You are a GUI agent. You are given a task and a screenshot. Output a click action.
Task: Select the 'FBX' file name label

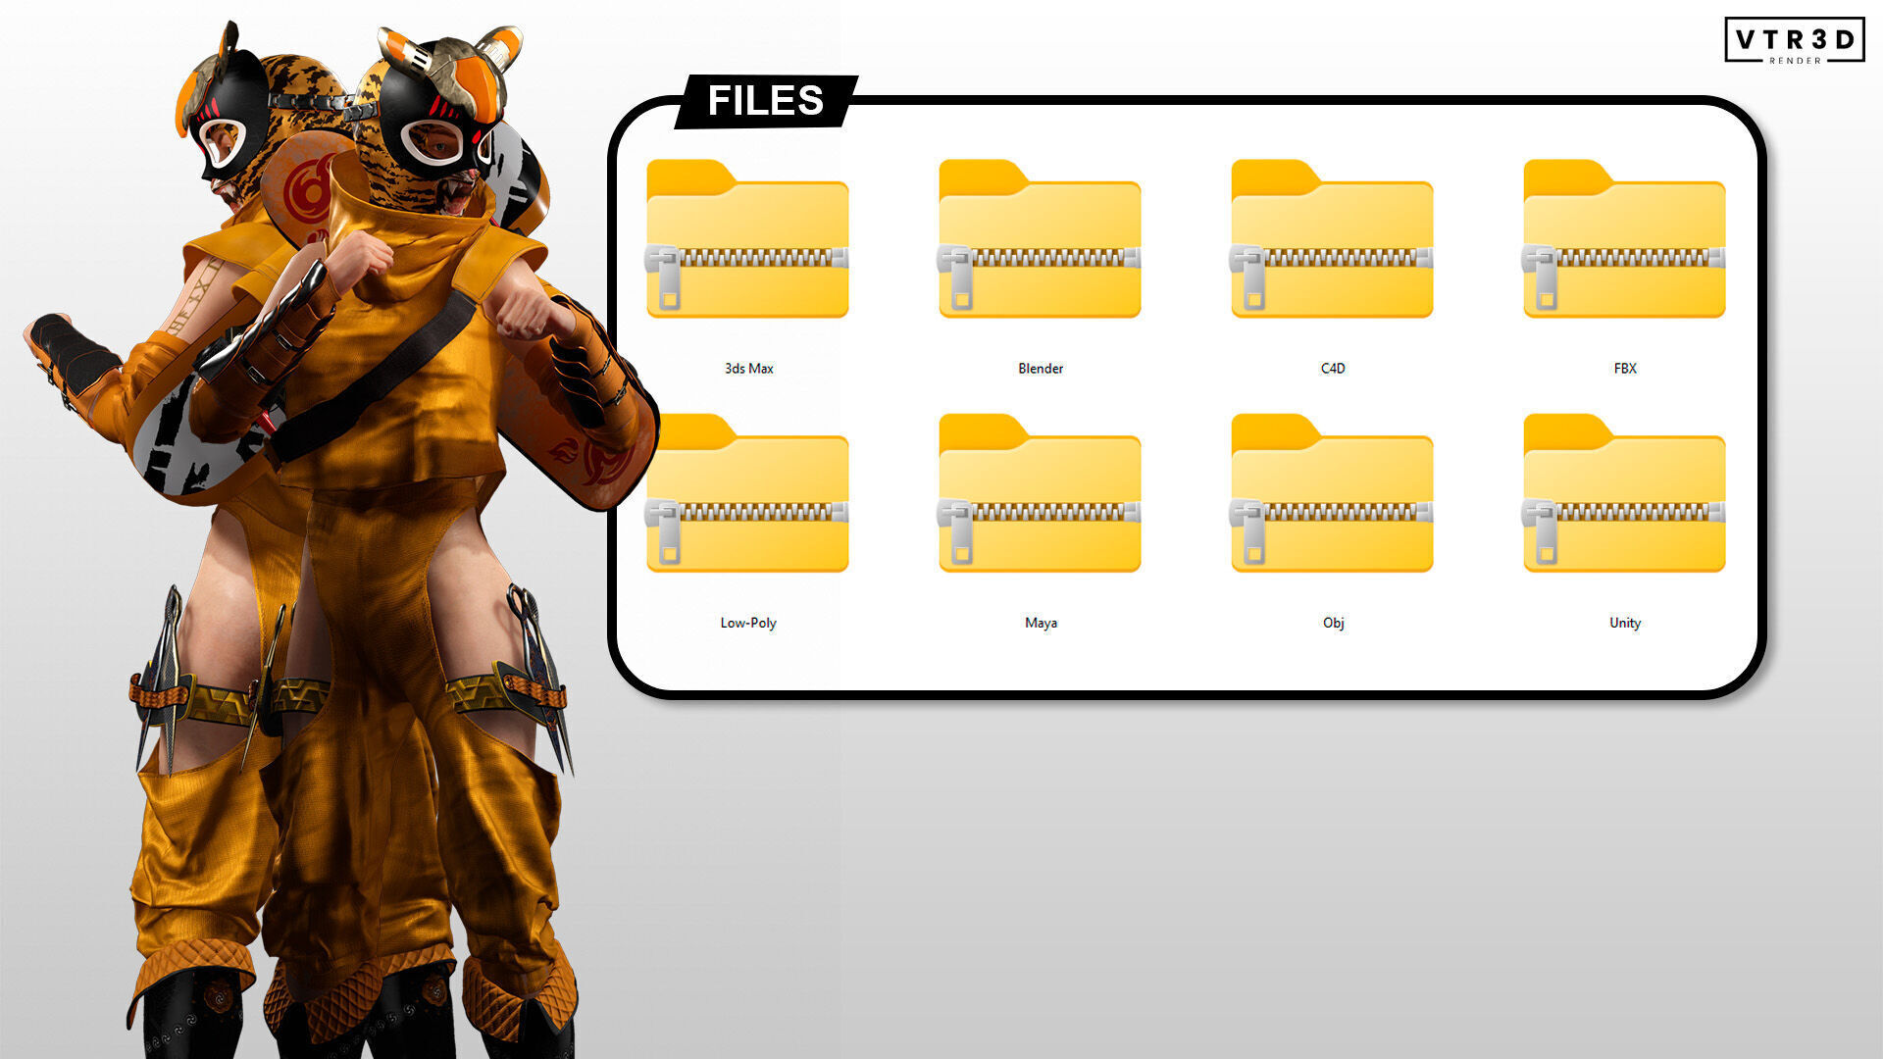pyautogui.click(x=1625, y=369)
